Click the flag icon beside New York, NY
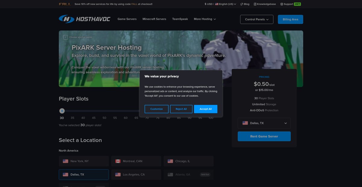This screenshot has height=187, width=362. click(x=65, y=161)
